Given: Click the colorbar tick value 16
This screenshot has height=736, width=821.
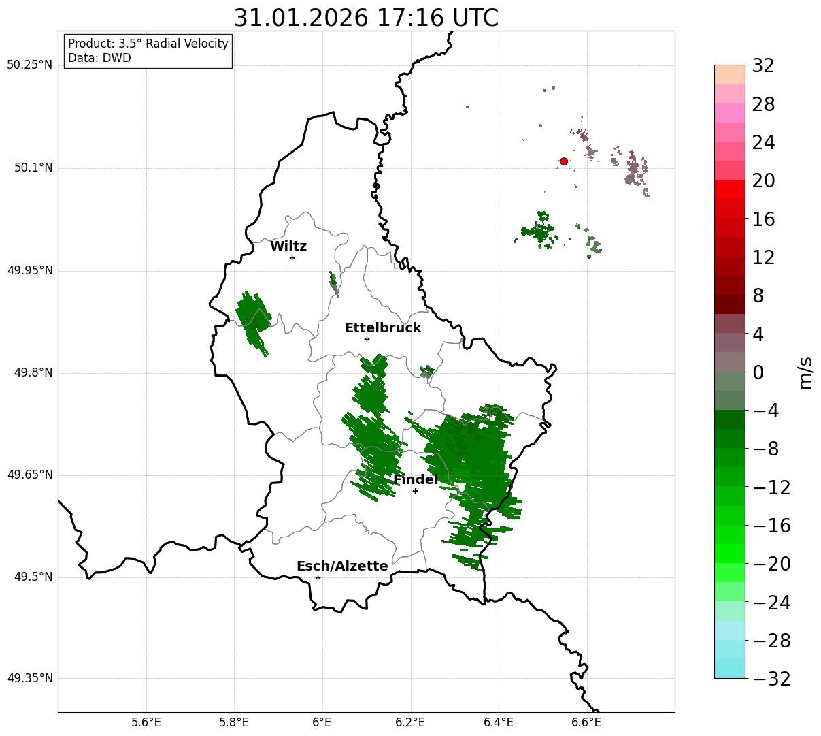Looking at the screenshot, I should pos(763,219).
